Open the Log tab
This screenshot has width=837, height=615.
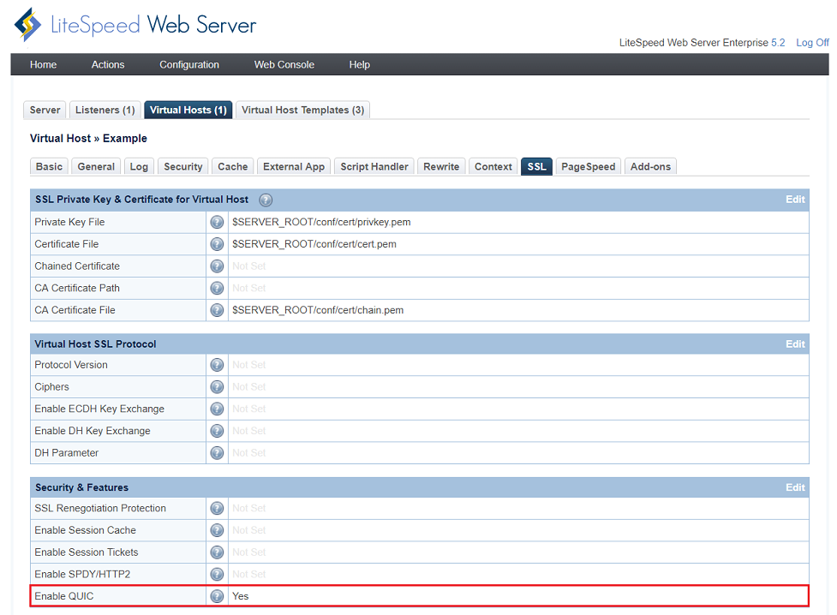(x=139, y=166)
